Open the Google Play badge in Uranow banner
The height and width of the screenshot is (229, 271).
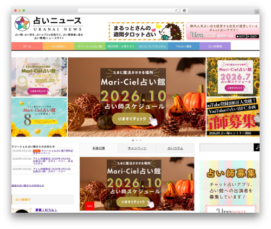click(x=253, y=36)
